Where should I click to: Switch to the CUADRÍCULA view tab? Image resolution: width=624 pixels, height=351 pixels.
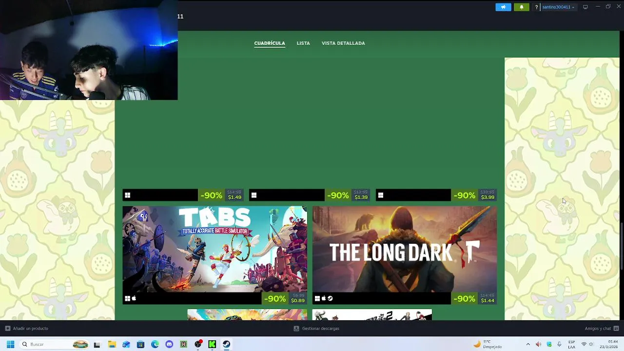point(270,43)
